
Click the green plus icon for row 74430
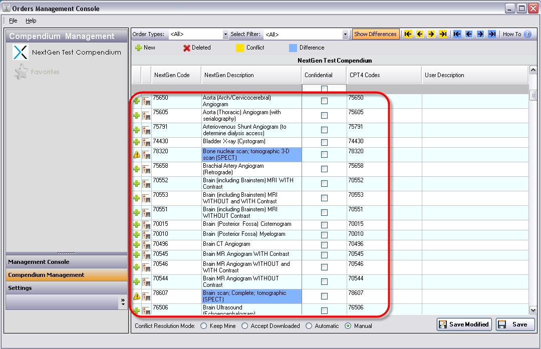(137, 142)
